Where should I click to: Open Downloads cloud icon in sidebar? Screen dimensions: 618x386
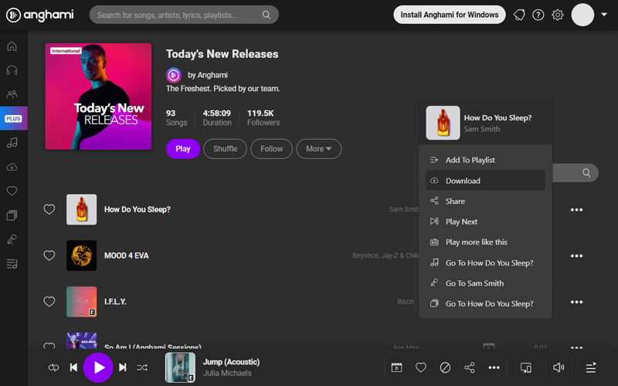pos(12,167)
